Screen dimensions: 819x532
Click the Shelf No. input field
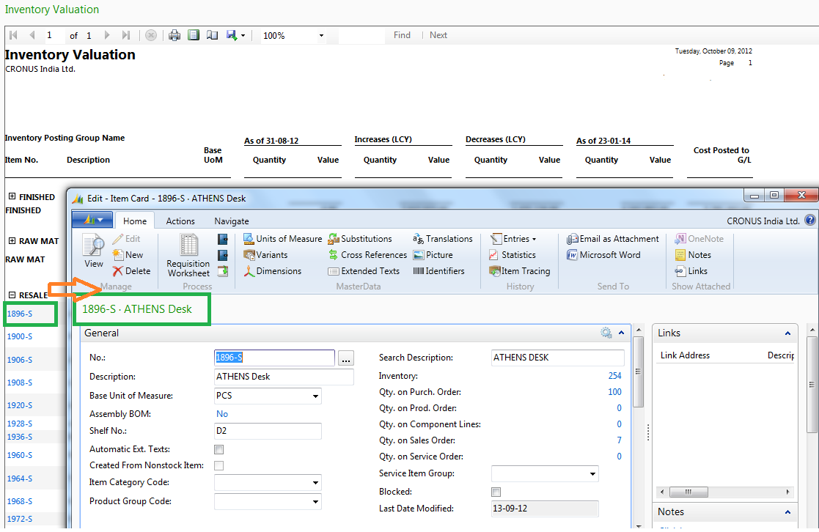point(268,431)
